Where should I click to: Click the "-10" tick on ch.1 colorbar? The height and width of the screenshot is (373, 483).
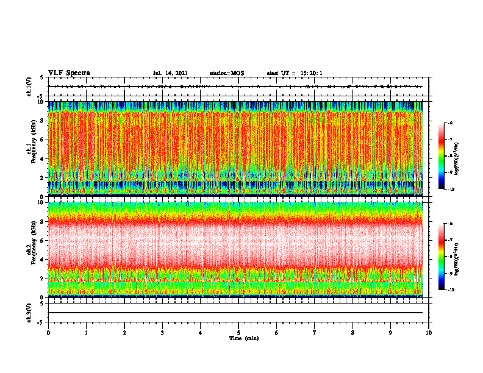click(x=451, y=190)
